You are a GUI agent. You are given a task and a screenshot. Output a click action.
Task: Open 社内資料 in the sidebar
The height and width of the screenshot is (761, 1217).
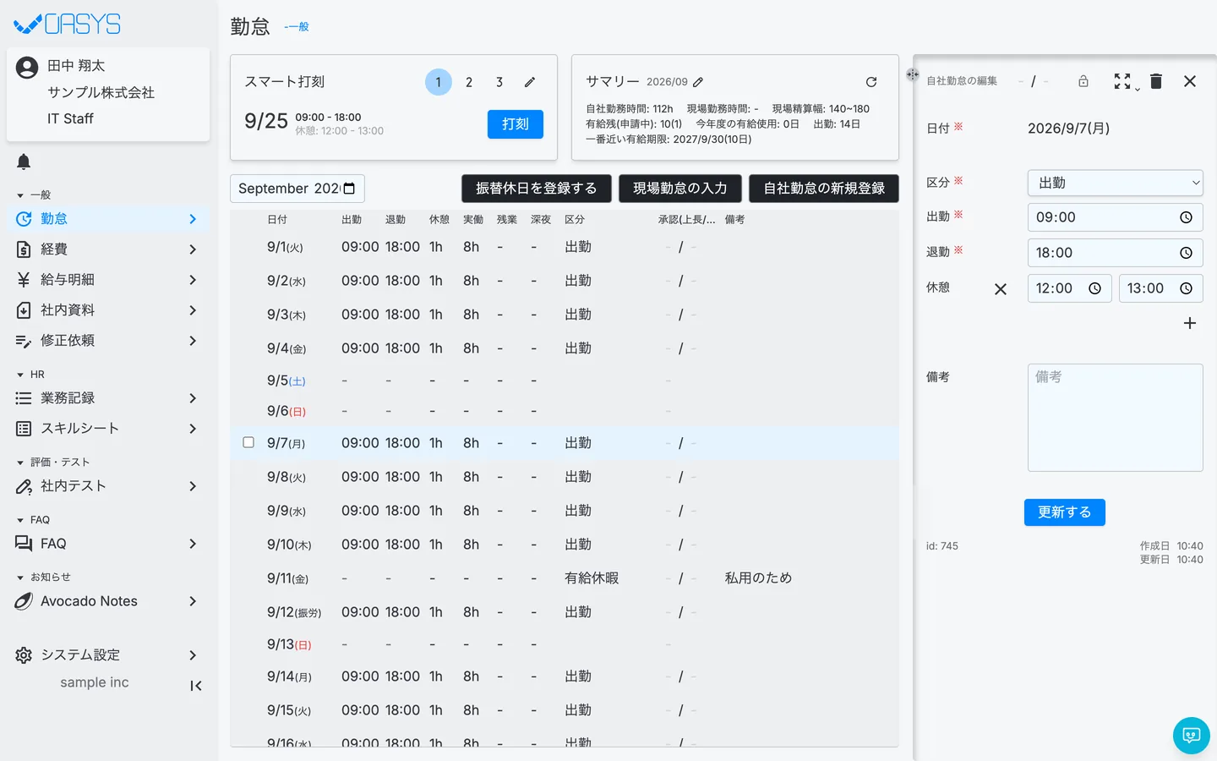[108, 310]
